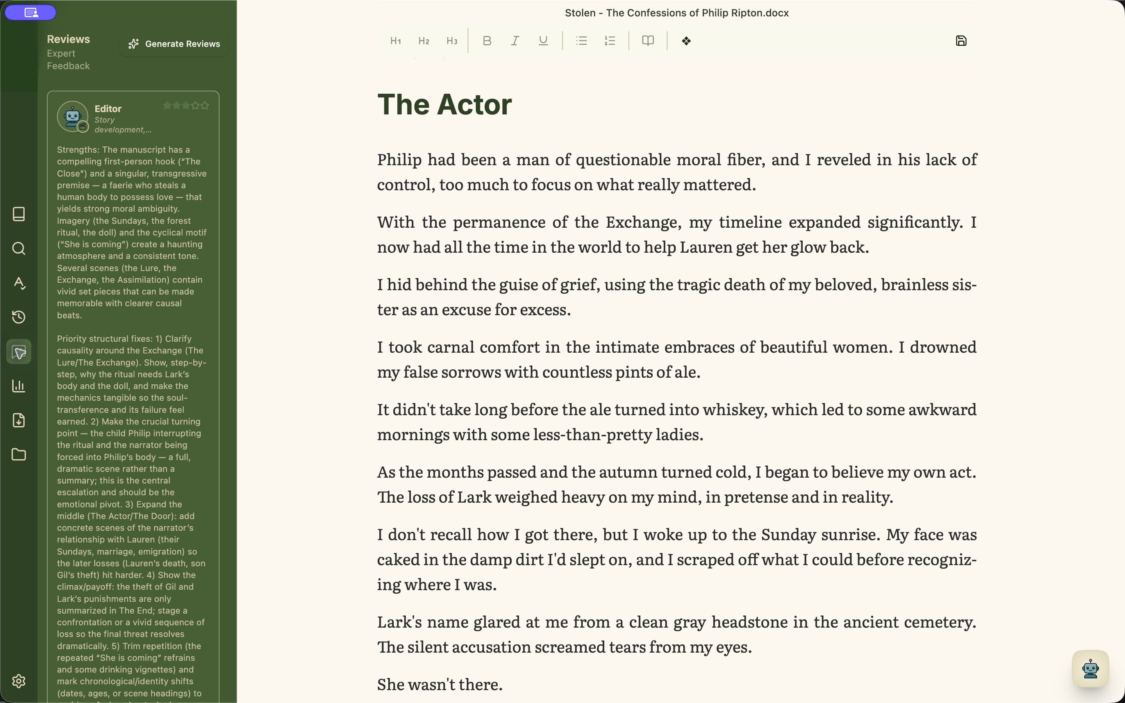Click paragraph starting 'Lark's name glared'
The height and width of the screenshot is (703, 1125).
[x=677, y=634]
